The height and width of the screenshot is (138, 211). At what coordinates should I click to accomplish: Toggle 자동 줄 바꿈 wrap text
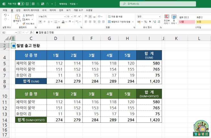(x=115, y=16)
